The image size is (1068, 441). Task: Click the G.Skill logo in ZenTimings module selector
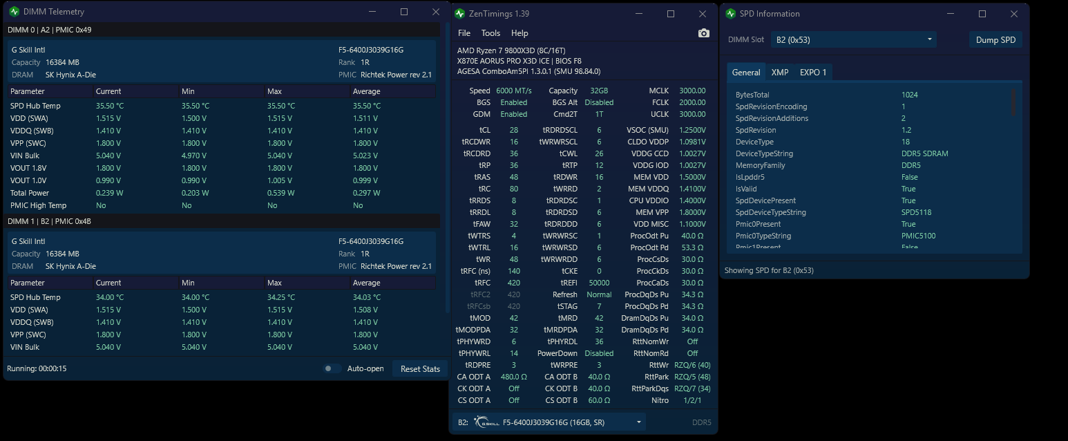(x=487, y=422)
